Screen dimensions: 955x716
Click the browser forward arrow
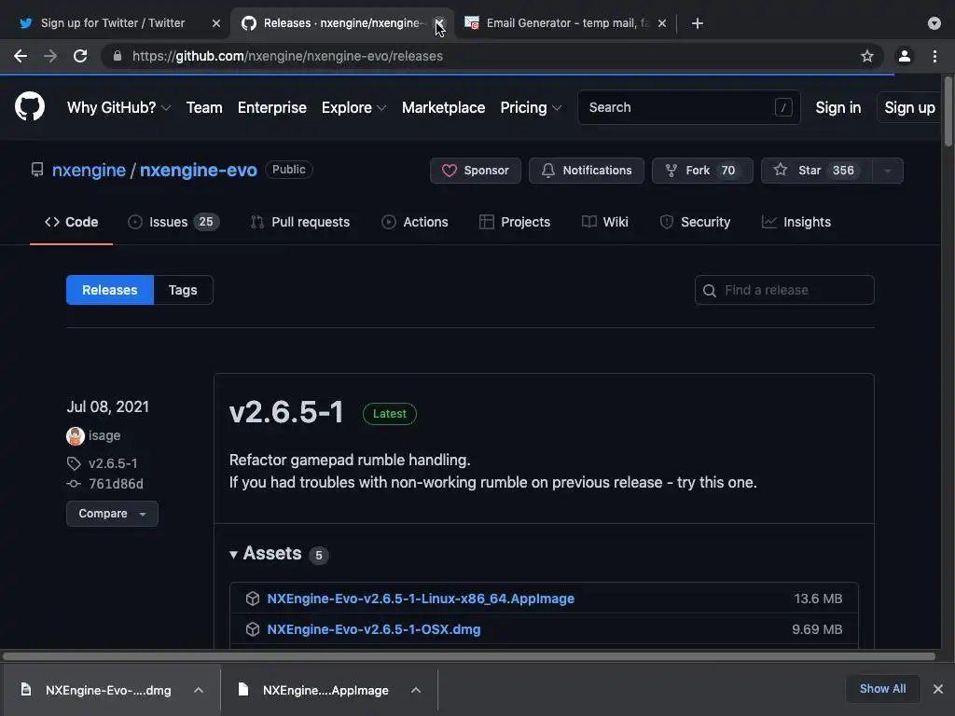pyautogui.click(x=50, y=56)
